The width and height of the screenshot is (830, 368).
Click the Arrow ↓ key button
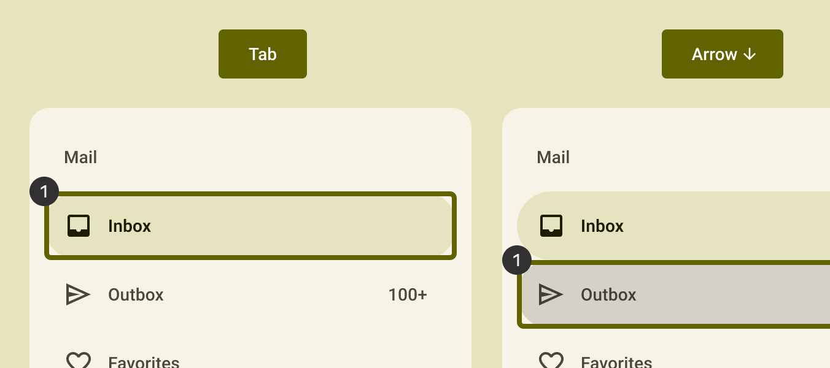(722, 54)
